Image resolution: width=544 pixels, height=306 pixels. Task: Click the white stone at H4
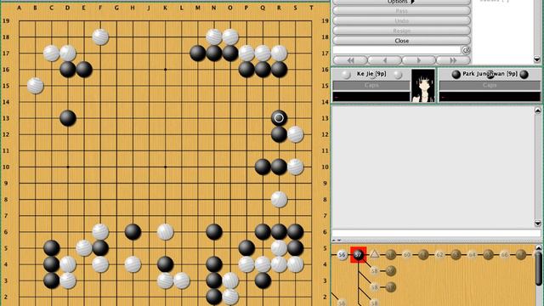(x=133, y=264)
